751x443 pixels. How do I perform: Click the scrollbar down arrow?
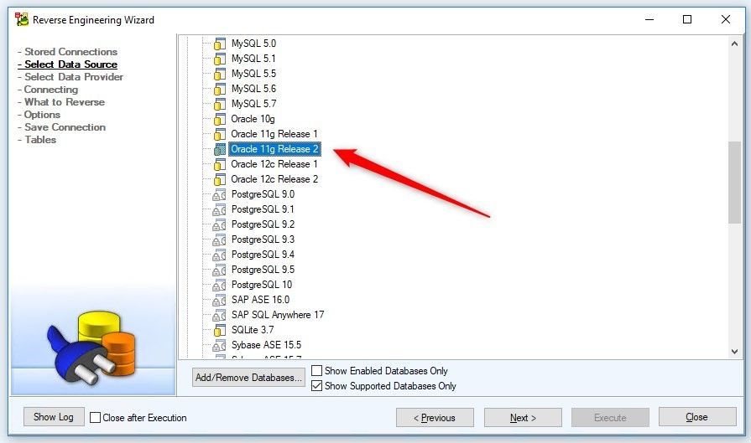tap(734, 352)
